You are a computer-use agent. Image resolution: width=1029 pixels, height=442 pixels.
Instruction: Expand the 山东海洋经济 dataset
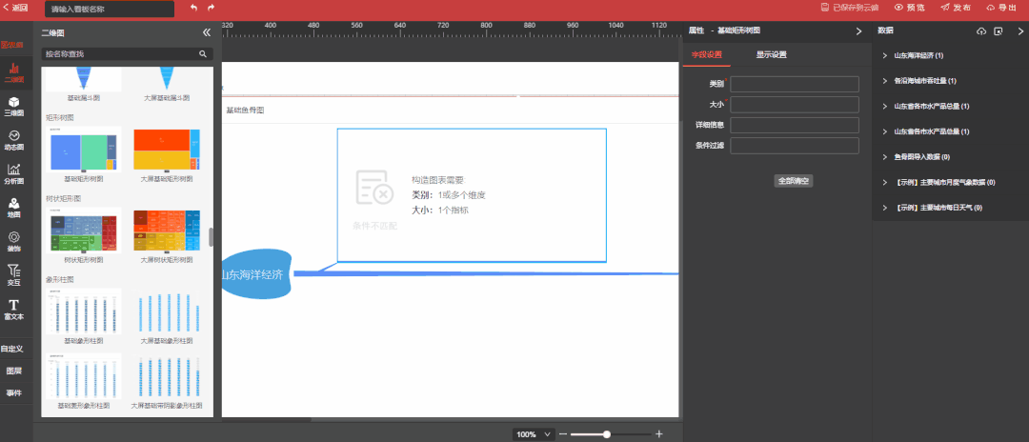(x=885, y=55)
